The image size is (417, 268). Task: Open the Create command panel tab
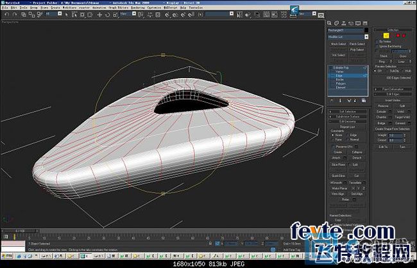pyautogui.click(x=330, y=23)
